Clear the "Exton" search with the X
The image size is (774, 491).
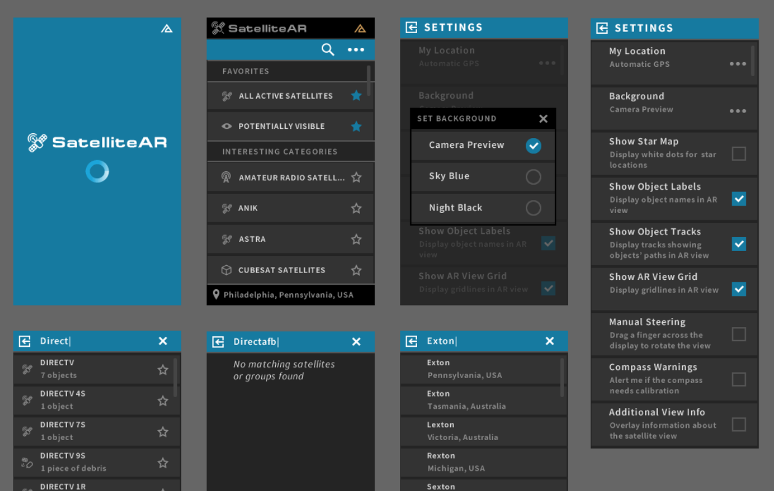(x=550, y=341)
